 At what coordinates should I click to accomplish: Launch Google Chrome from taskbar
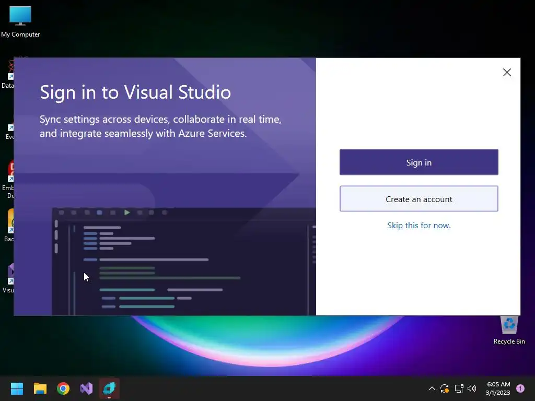63,388
